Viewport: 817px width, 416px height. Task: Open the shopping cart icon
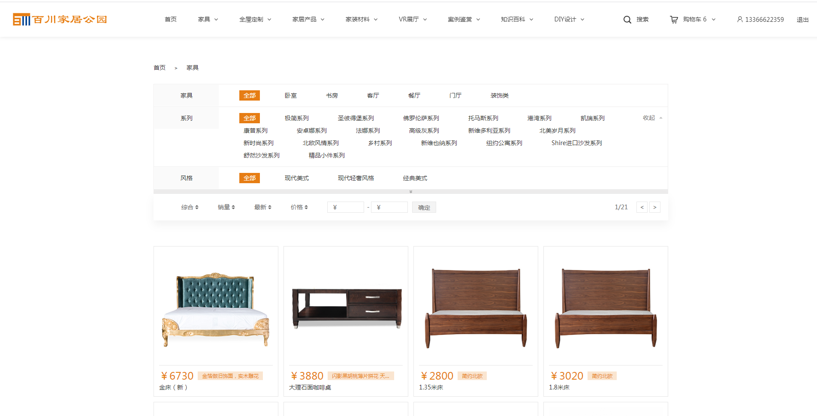click(674, 20)
